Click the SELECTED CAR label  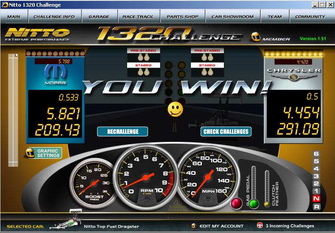pos(25,226)
